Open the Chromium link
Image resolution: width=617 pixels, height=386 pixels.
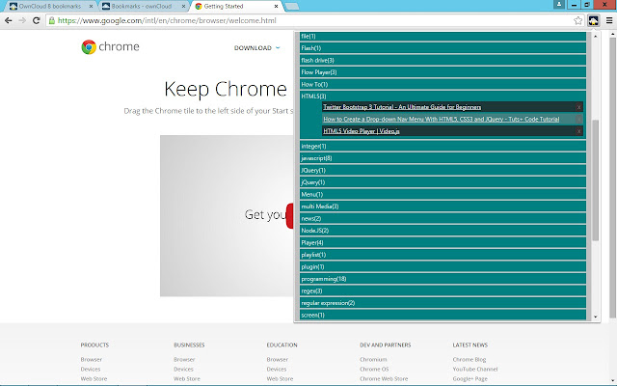tap(373, 359)
